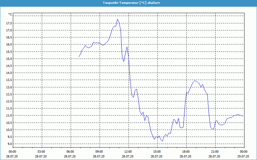257x160 pixels.
Task: Click the 18:00 time axis label
Action: [x=186, y=152]
